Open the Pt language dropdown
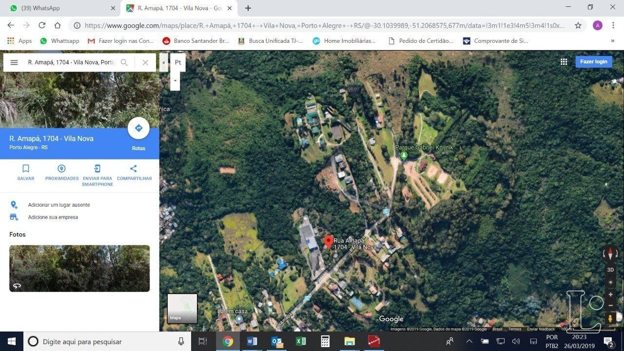624x351 pixels. (177, 62)
